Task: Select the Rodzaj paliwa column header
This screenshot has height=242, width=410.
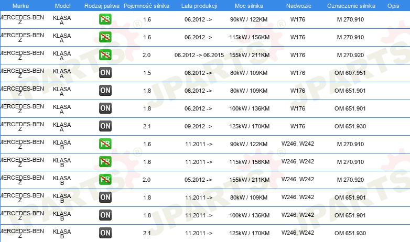Action: tap(102, 6)
